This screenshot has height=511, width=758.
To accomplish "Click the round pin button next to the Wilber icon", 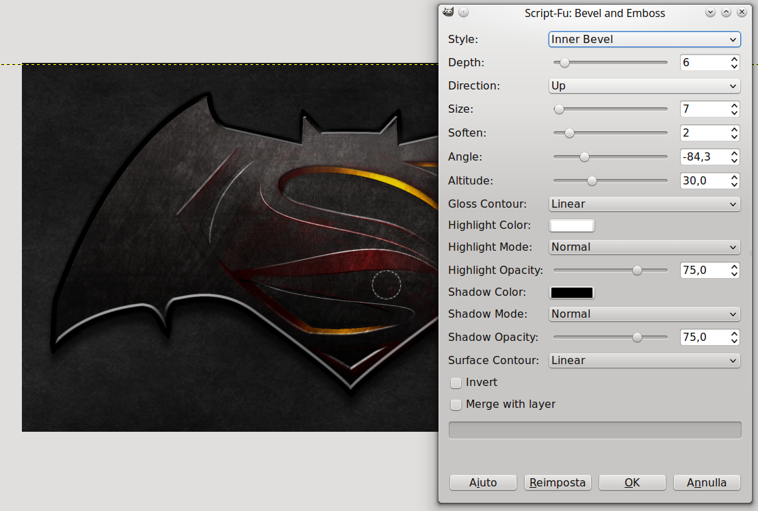I will [x=464, y=12].
